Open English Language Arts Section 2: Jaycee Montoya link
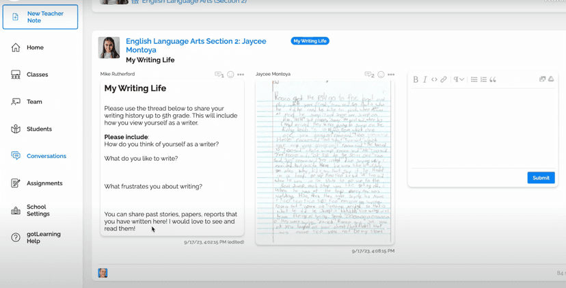566x288 pixels. [x=196, y=46]
